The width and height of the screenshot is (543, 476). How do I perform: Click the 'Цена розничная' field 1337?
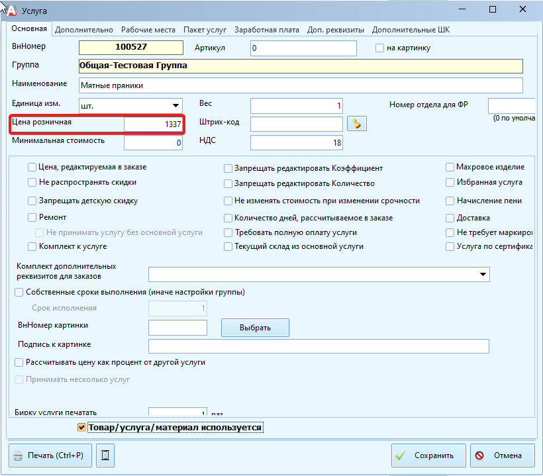pyautogui.click(x=153, y=124)
